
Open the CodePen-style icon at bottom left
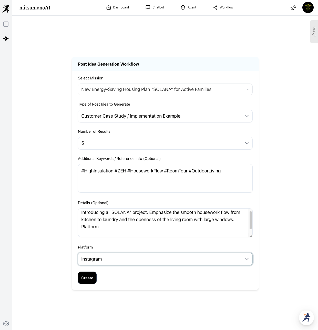6,324
